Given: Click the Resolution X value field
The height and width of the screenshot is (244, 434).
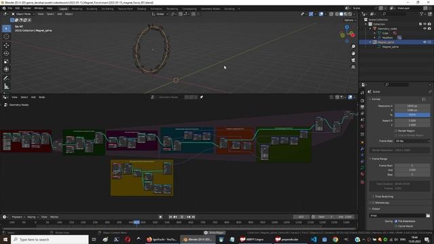Looking at the screenshot, I should [x=412, y=106].
